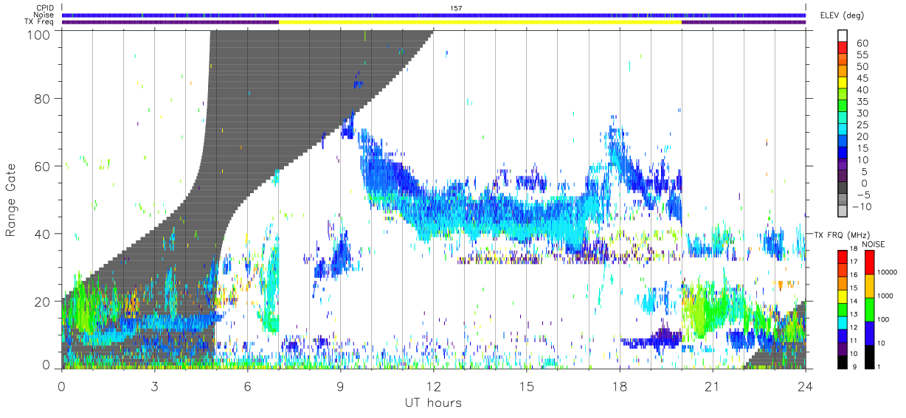Select the yellow segment of the TX Freq strip
This screenshot has height=418, width=906.
coord(480,22)
